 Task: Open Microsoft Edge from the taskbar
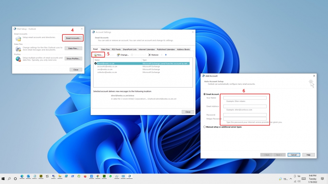[x=22, y=176]
